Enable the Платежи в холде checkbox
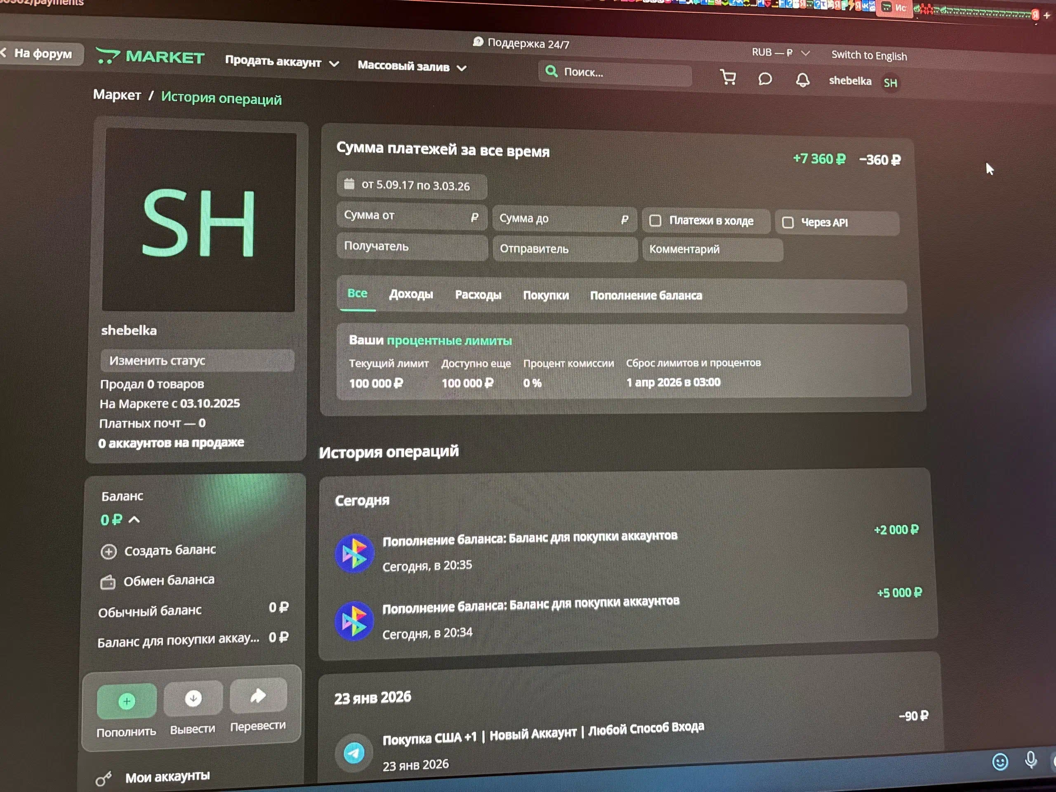Screen dimensions: 1056x792 (x=655, y=220)
